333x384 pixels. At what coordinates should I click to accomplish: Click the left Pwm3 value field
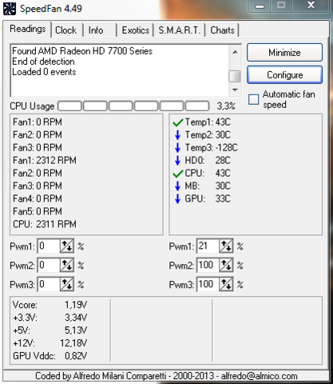pyautogui.click(x=49, y=284)
